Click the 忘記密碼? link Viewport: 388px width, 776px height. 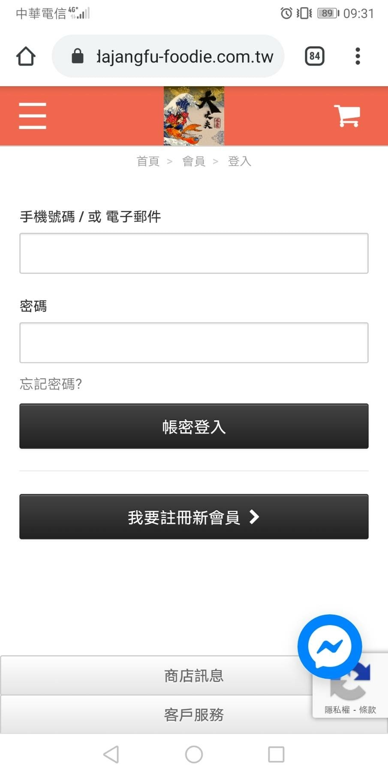point(51,384)
